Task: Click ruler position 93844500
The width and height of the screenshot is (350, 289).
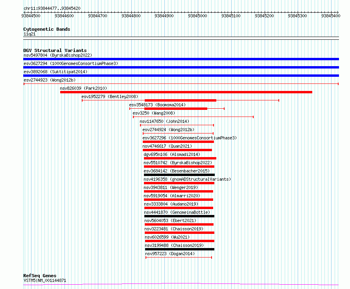Action: pyautogui.click(x=31, y=16)
